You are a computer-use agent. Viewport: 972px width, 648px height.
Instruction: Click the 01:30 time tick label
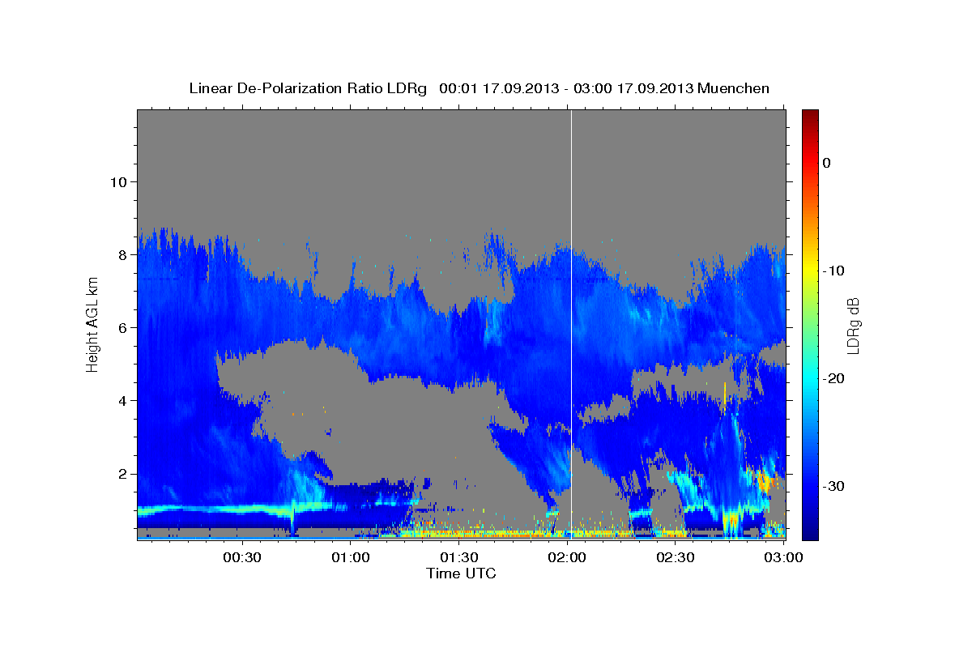coord(459,558)
